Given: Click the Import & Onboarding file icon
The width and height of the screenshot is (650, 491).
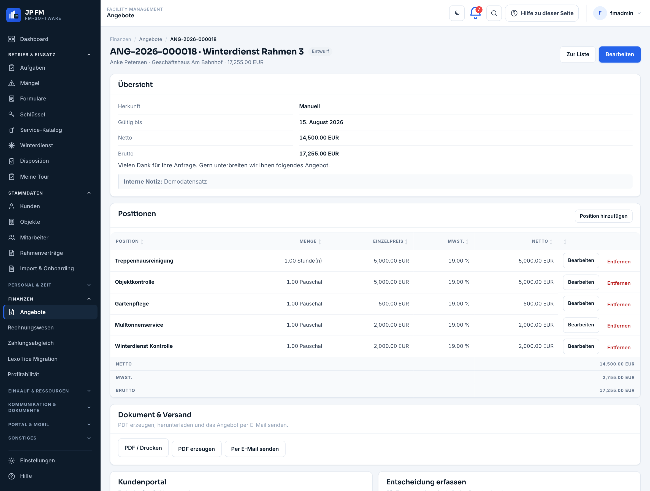Looking at the screenshot, I should point(12,268).
